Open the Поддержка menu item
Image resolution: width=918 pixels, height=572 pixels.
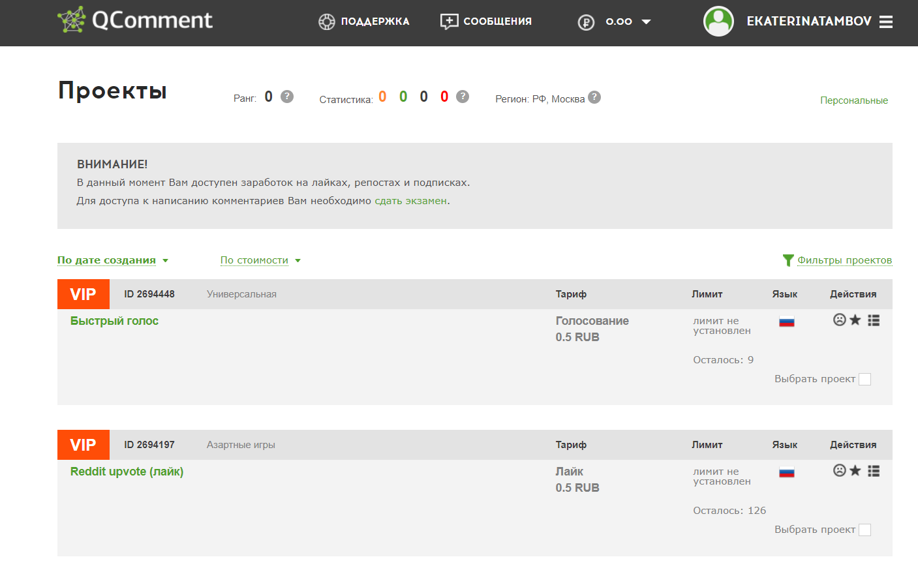click(364, 22)
